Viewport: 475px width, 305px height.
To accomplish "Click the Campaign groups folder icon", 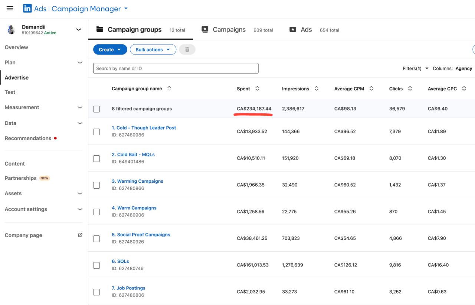I will pos(99,29).
